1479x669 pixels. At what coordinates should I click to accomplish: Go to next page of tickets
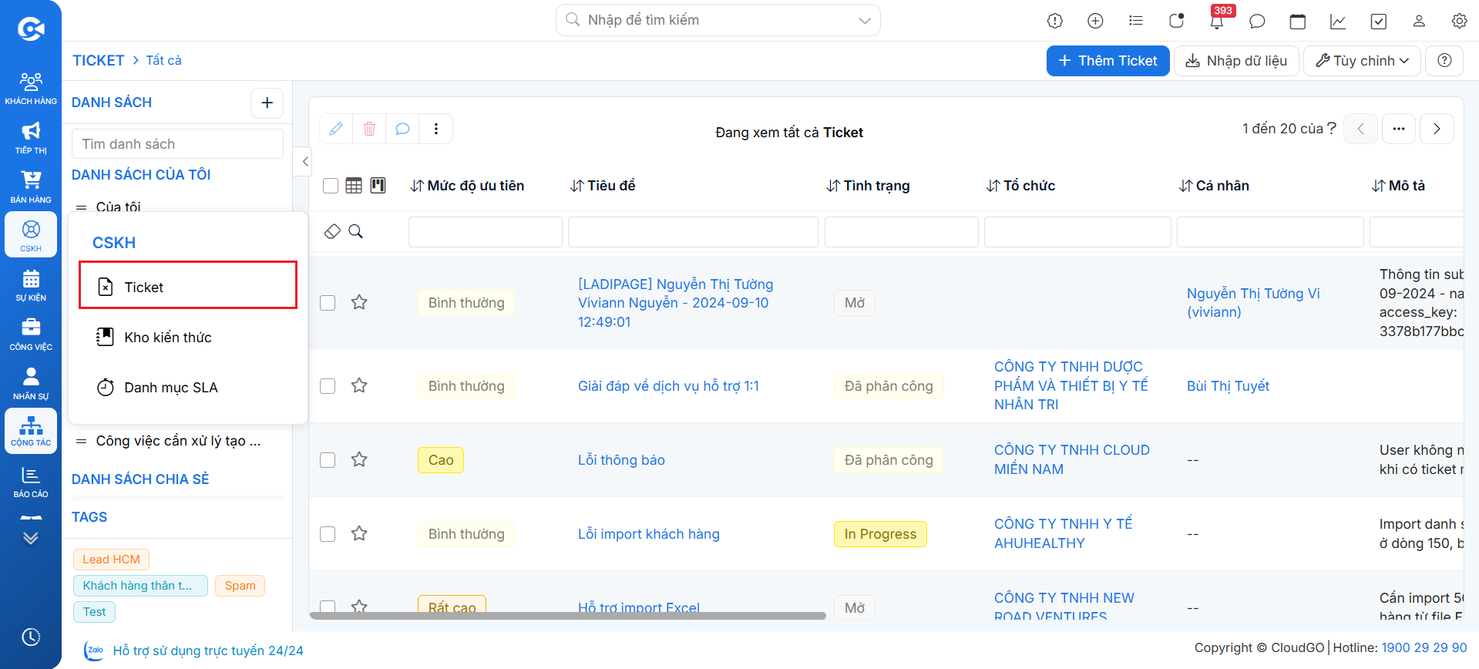click(1437, 129)
